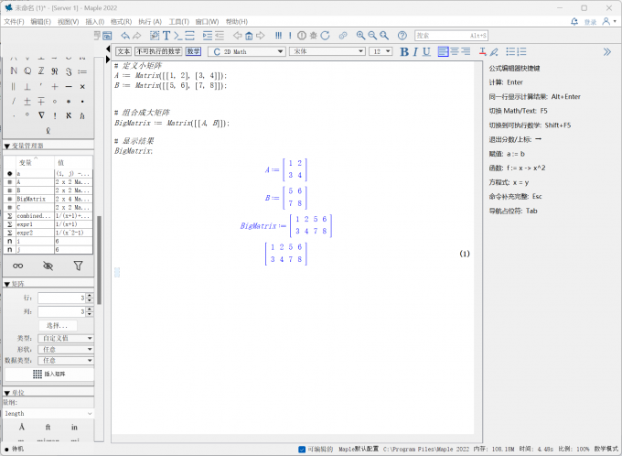Viewport: 622px width, 456px height.
Task: Open the 工具(T) menu
Action: (179, 22)
